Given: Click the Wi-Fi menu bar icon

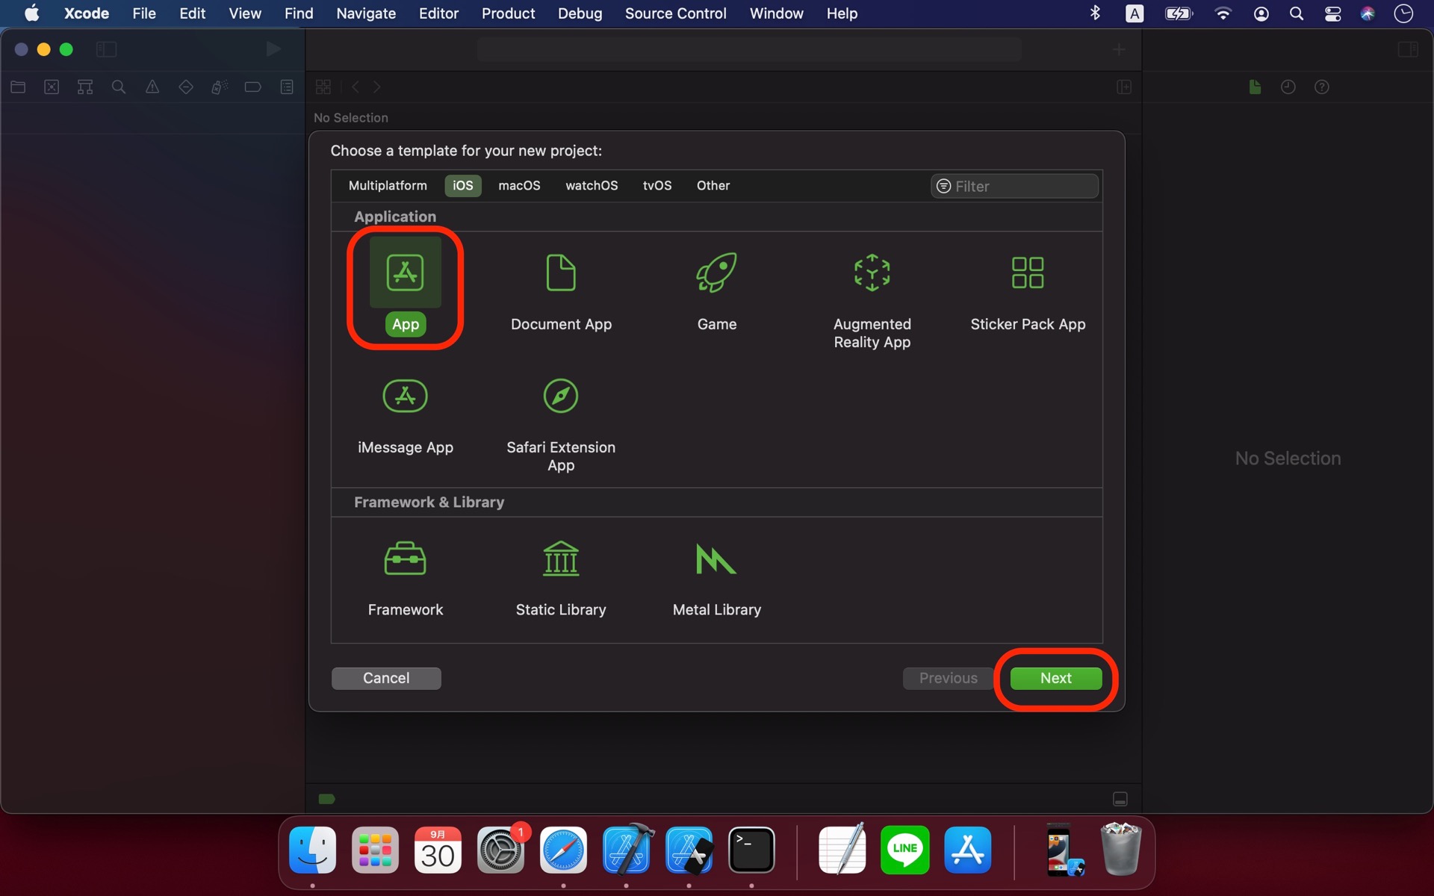Looking at the screenshot, I should [x=1223, y=13].
